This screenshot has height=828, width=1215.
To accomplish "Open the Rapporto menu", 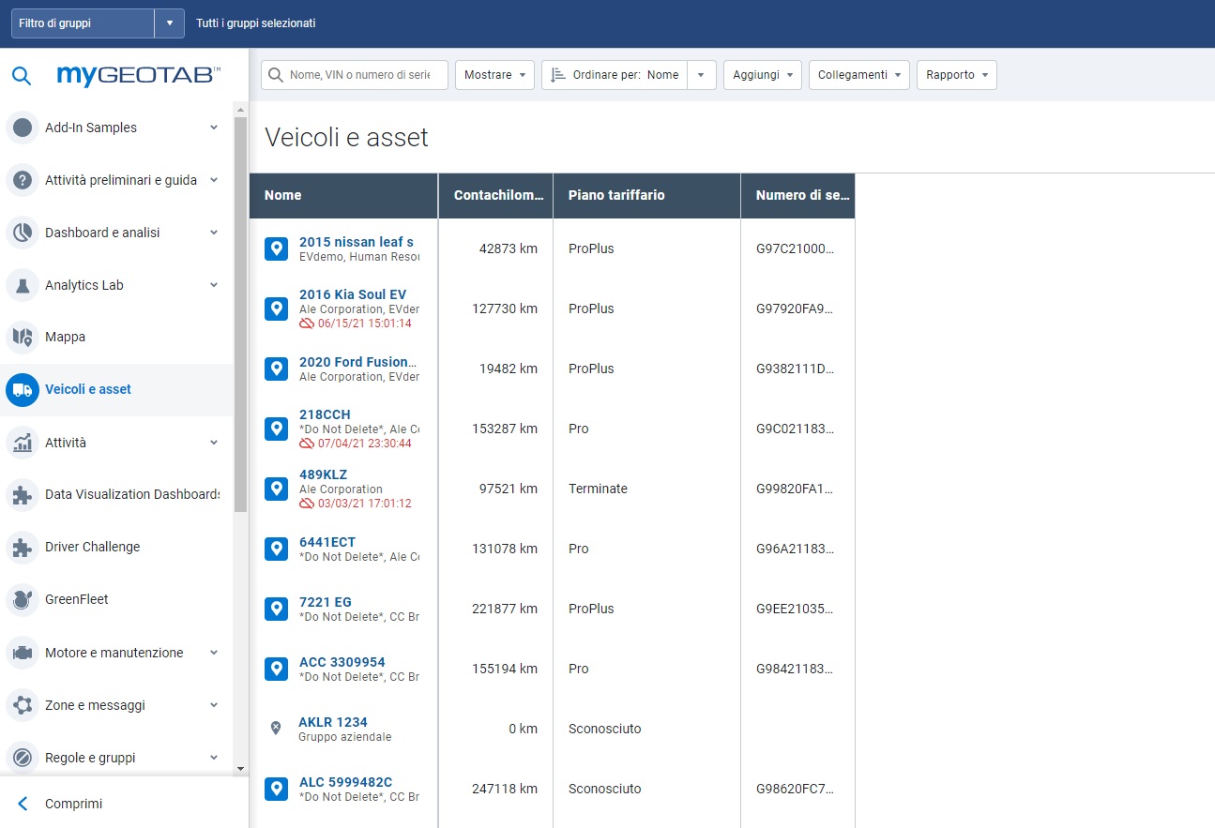I will [956, 74].
